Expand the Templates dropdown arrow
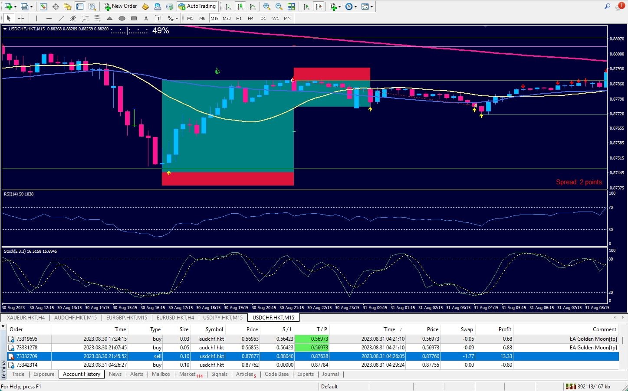628x391 pixels. click(x=372, y=7)
